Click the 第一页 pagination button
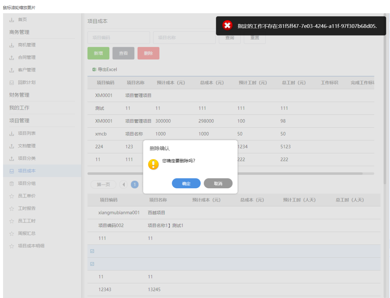 point(103,185)
